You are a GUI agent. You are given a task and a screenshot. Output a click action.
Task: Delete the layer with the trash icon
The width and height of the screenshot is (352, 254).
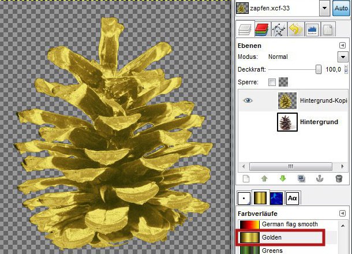(x=339, y=179)
